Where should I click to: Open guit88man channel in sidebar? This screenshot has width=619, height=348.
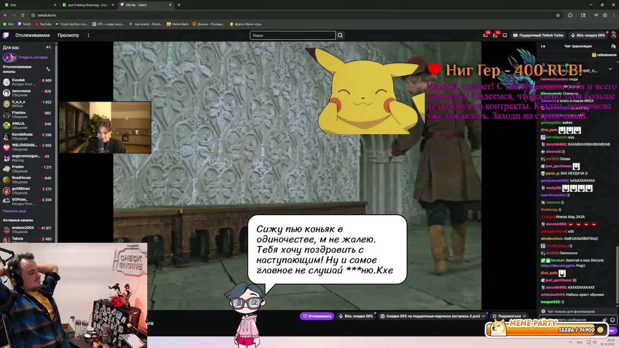[29, 190]
